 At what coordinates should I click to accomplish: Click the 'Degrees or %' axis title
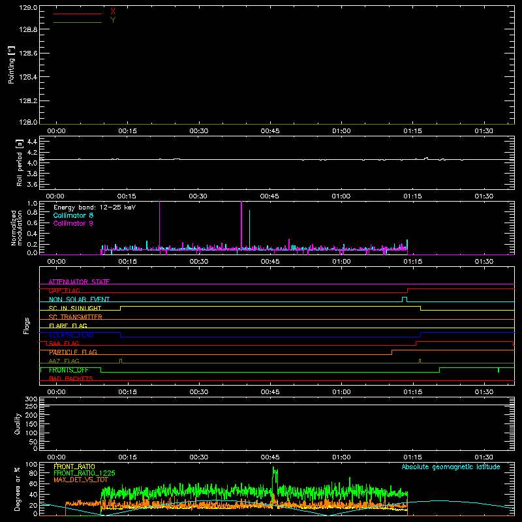[18, 489]
